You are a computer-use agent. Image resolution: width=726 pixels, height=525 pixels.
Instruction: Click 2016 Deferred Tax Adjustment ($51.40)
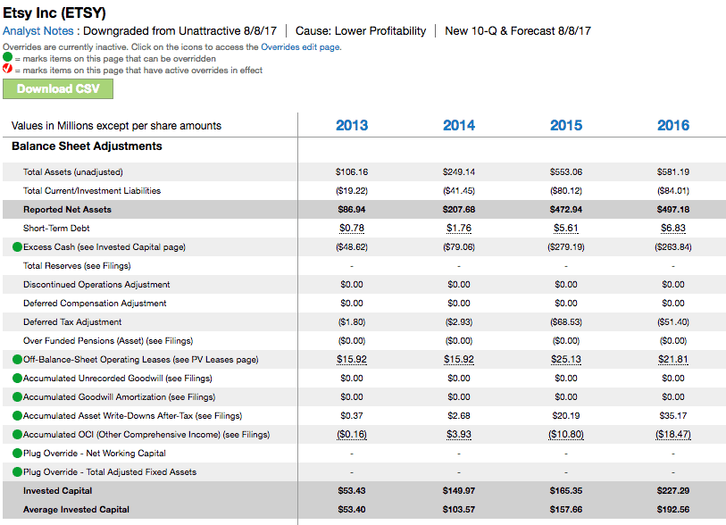click(x=673, y=322)
